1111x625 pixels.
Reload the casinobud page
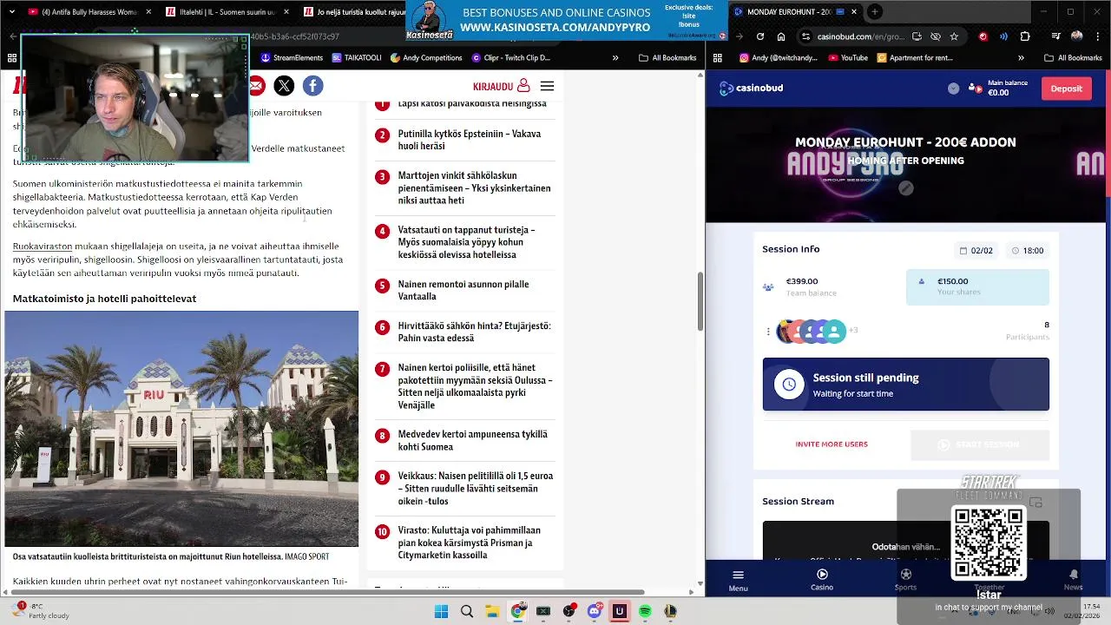pos(760,36)
